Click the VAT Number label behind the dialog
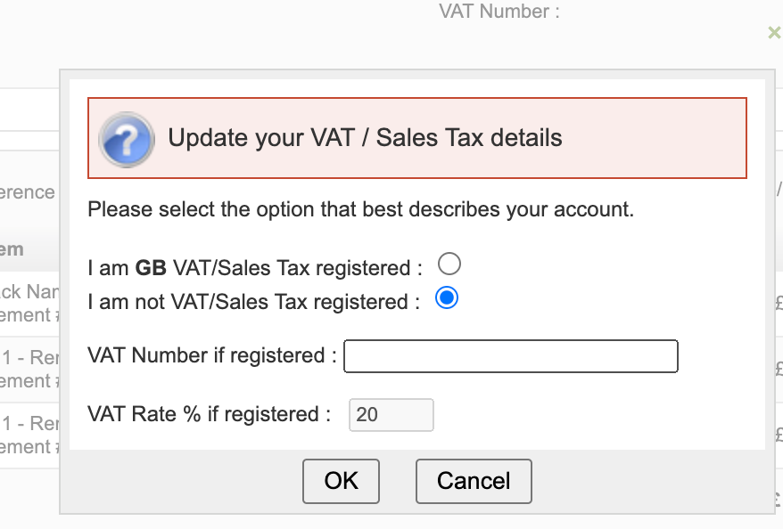The height and width of the screenshot is (529, 783). 498,12
